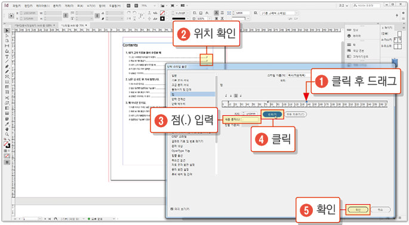Switch to the document tab at 75% zoom
This screenshot has height=225, width=409.
[74, 25]
